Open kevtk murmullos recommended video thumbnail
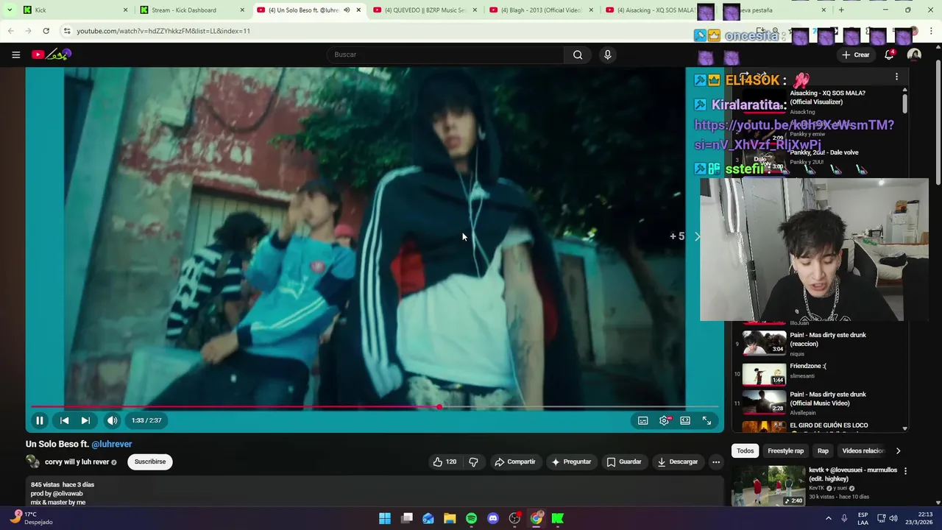 pyautogui.click(x=768, y=485)
